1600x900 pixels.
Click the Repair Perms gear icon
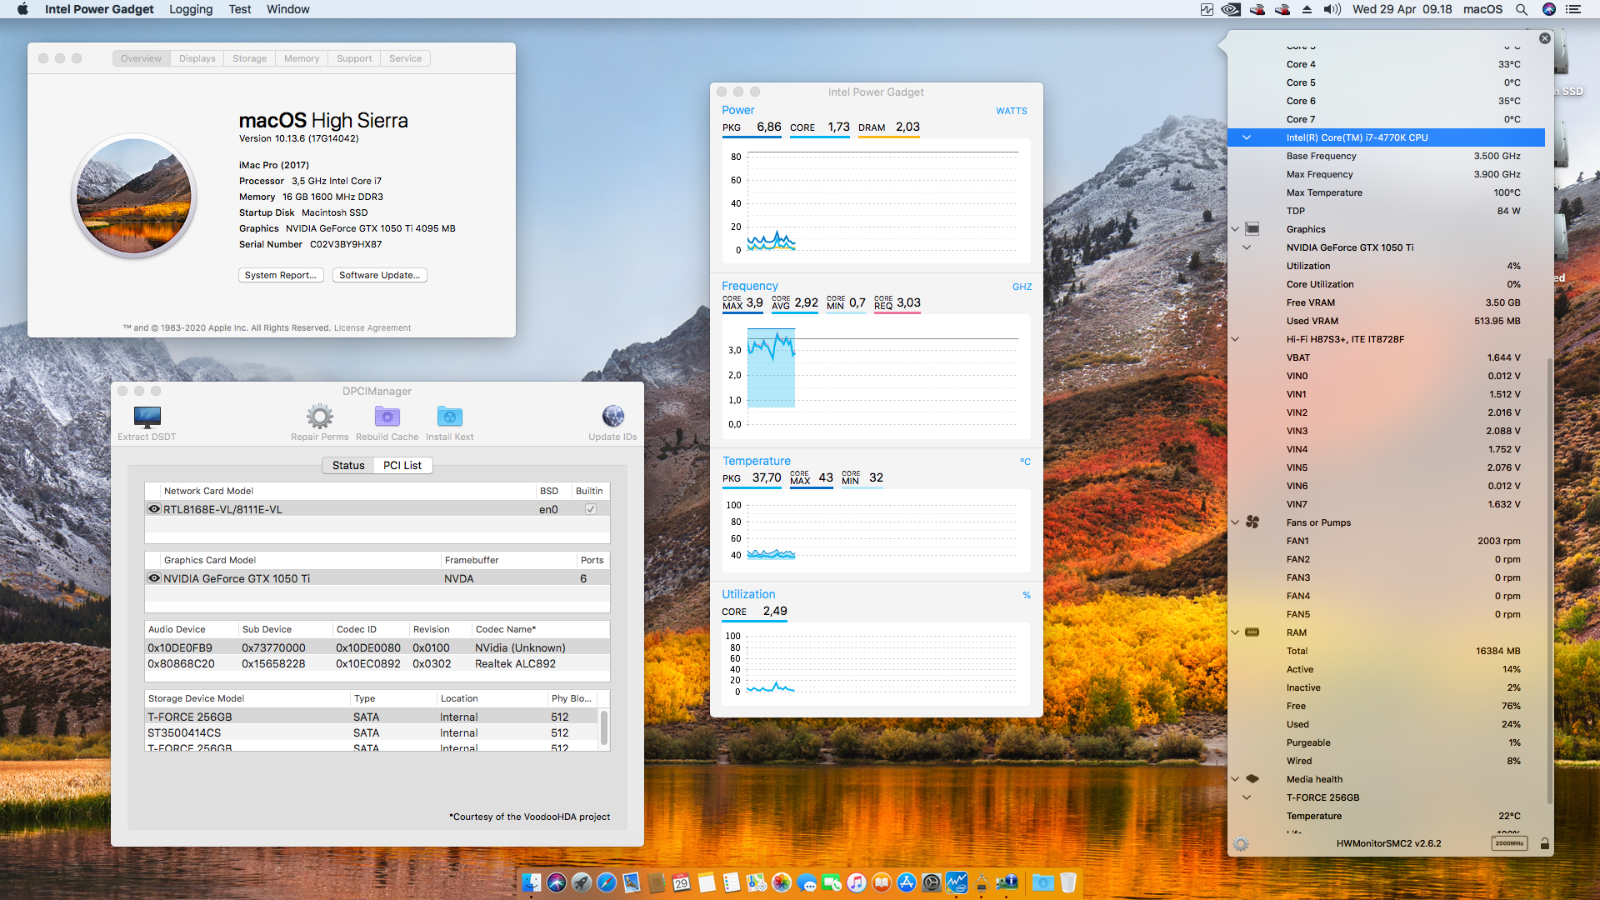[x=320, y=416]
